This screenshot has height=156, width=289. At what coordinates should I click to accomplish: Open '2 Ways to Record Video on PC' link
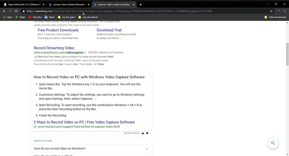(84, 122)
